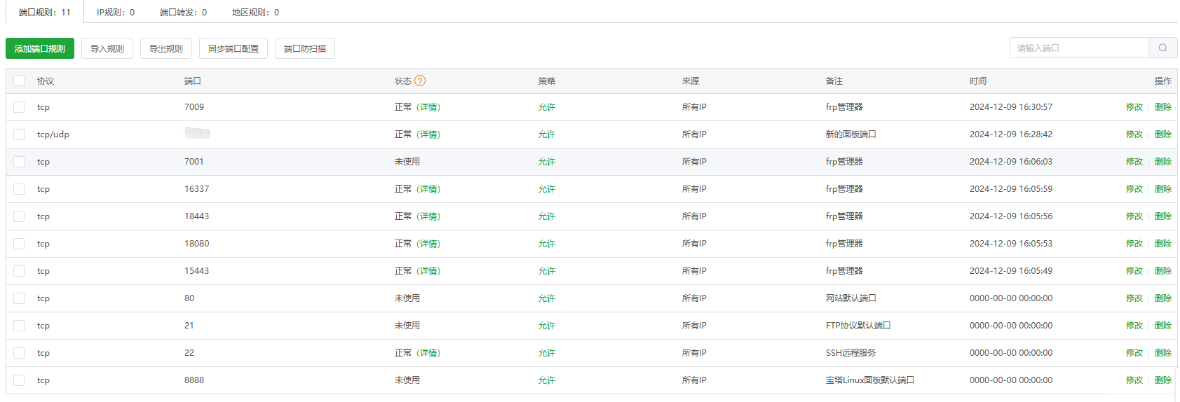This screenshot has height=402, width=1180.
Task: Switch to the 端口规则 tab
Action: pyautogui.click(x=45, y=12)
